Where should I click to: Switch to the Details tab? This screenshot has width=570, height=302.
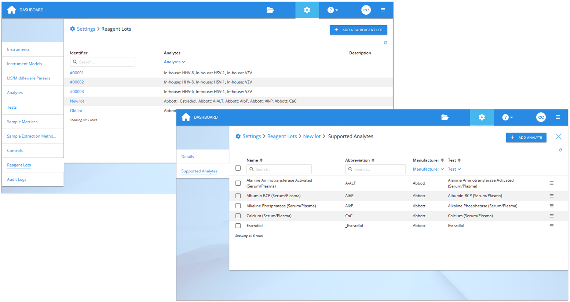187,157
